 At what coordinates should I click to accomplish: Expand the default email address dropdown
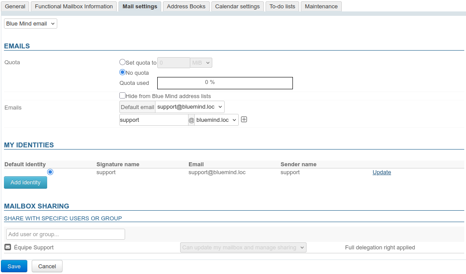(190, 107)
